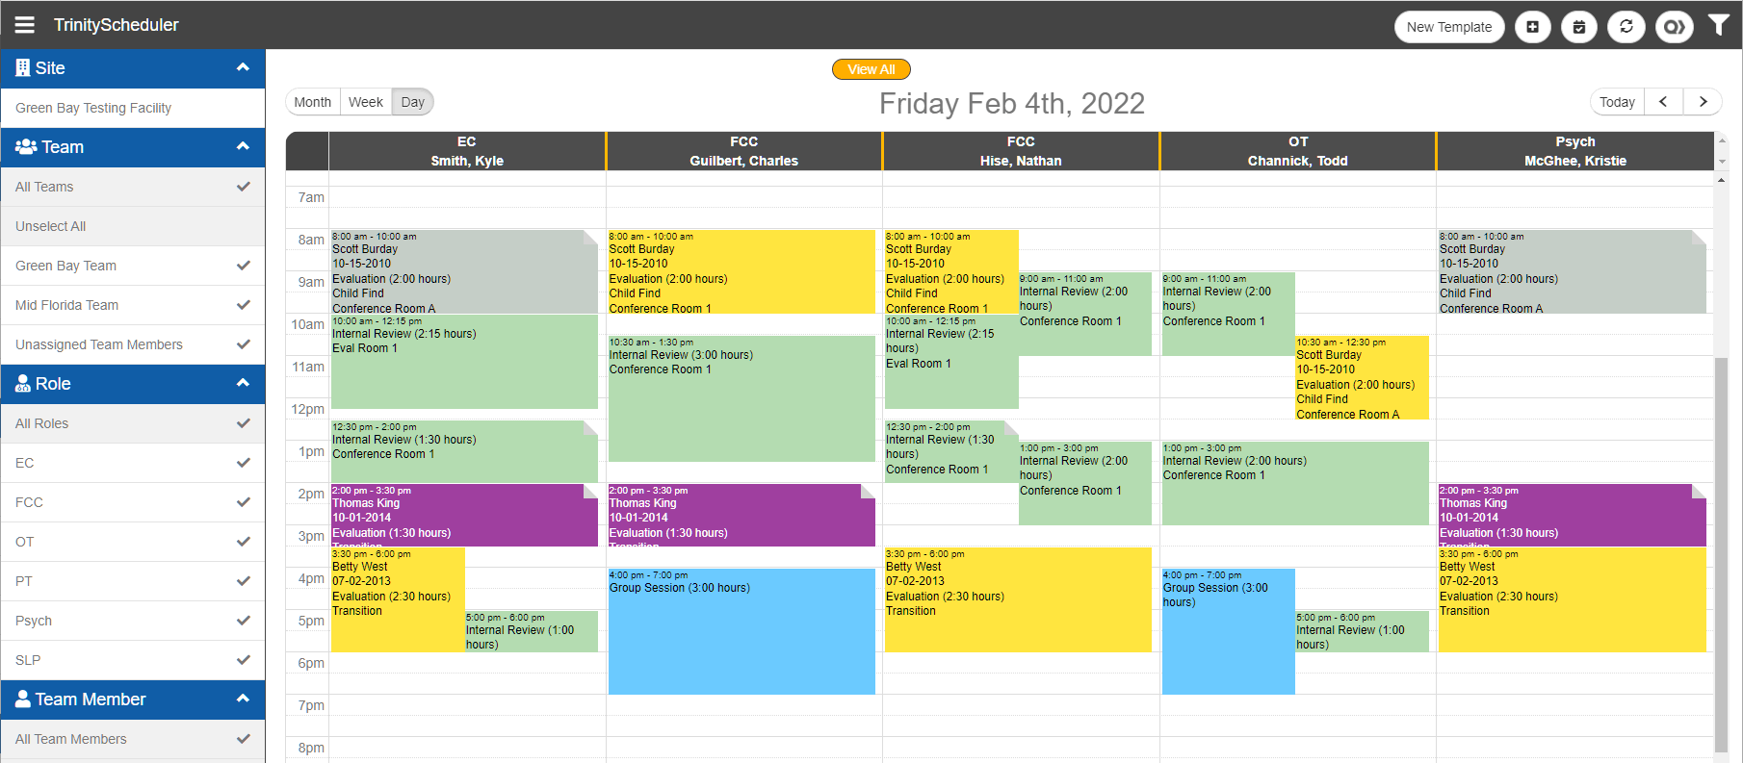The width and height of the screenshot is (1743, 763).
Task: Go to previous day with left arrow
Action: [1663, 102]
